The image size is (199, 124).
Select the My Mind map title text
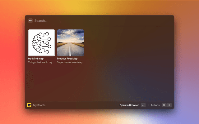36,58
